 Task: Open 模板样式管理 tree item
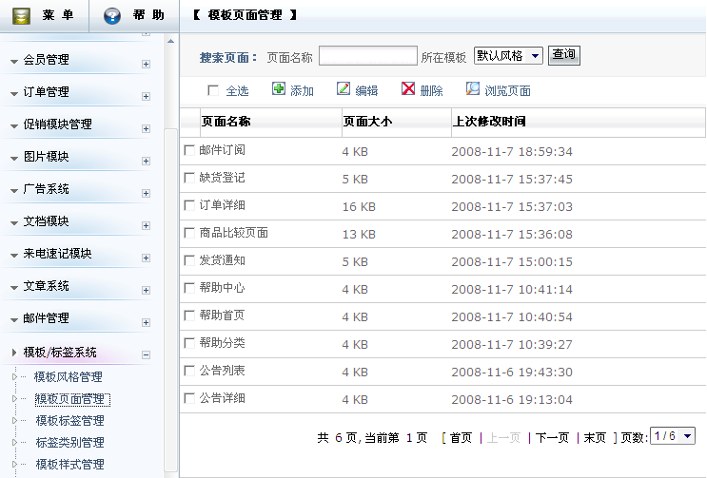pyautogui.click(x=69, y=464)
